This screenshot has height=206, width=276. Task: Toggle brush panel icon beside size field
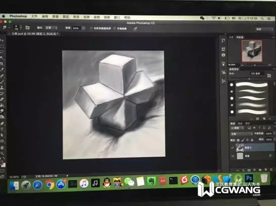click(269, 76)
